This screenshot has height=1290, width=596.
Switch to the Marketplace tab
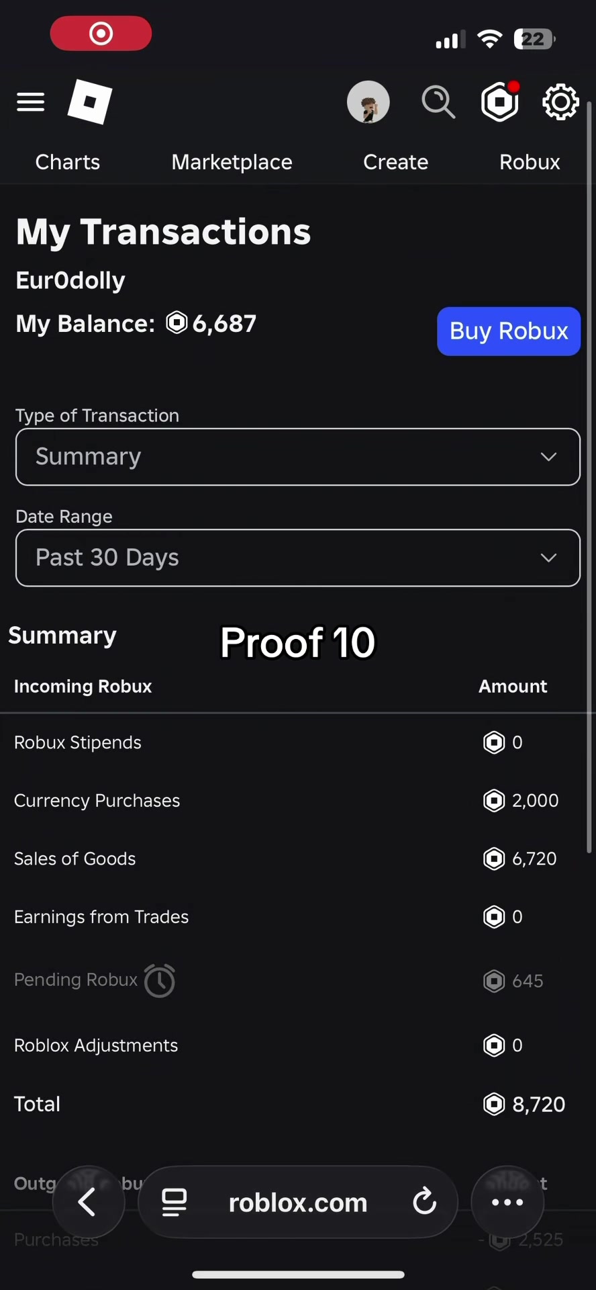(232, 162)
